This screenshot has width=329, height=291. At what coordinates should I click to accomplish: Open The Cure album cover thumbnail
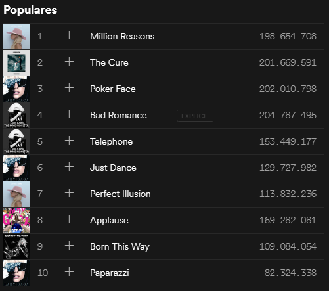click(16, 62)
